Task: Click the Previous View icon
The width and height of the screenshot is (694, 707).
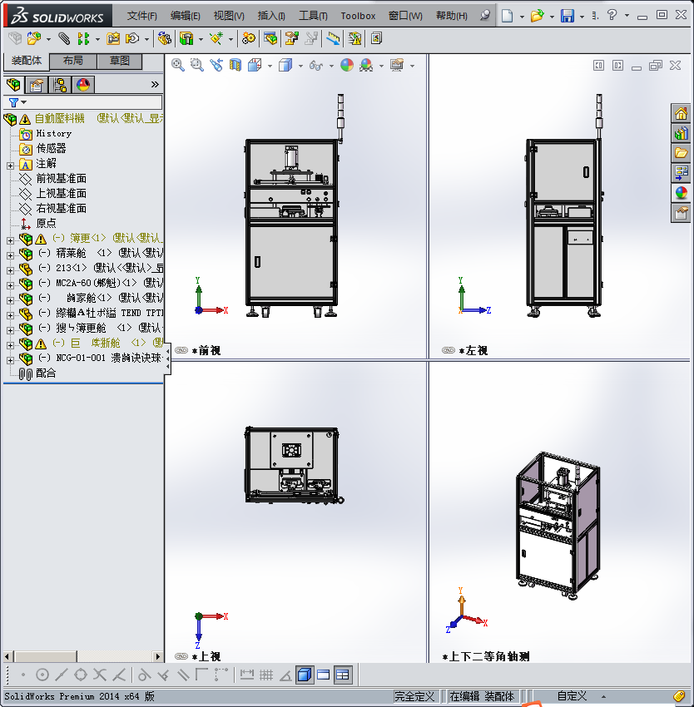Action: (x=216, y=65)
